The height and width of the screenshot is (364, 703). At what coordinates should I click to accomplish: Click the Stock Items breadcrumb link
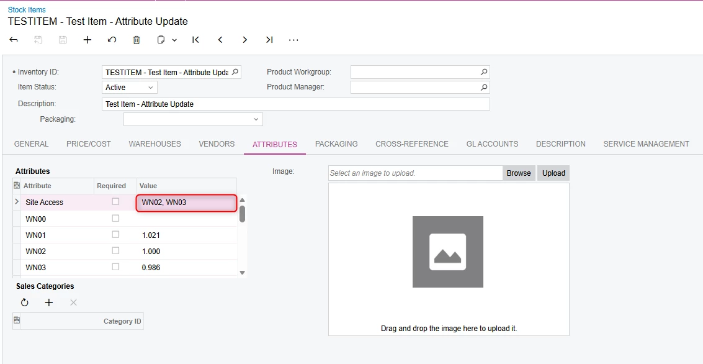pos(27,9)
